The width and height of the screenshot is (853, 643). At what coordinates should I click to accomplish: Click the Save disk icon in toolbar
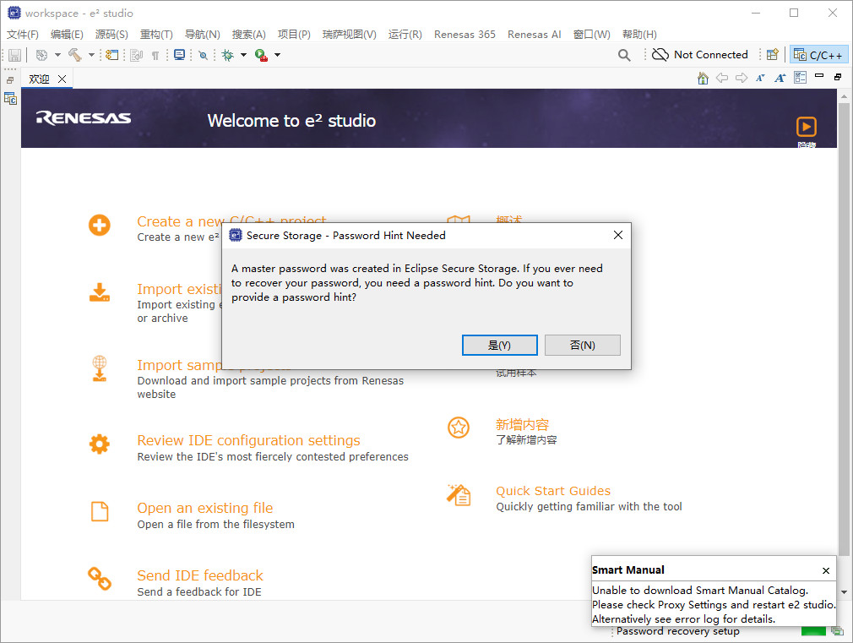(14, 55)
